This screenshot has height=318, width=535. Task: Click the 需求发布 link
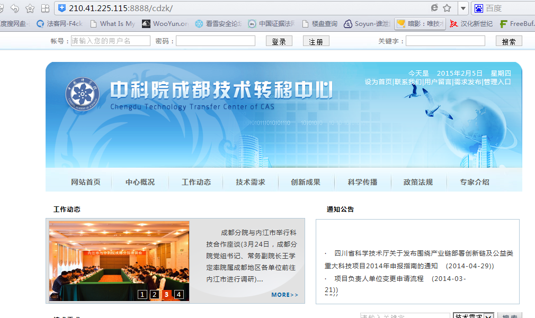(x=467, y=82)
